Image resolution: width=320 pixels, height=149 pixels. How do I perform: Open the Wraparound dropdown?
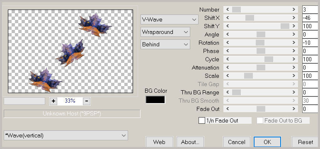coord(165,32)
